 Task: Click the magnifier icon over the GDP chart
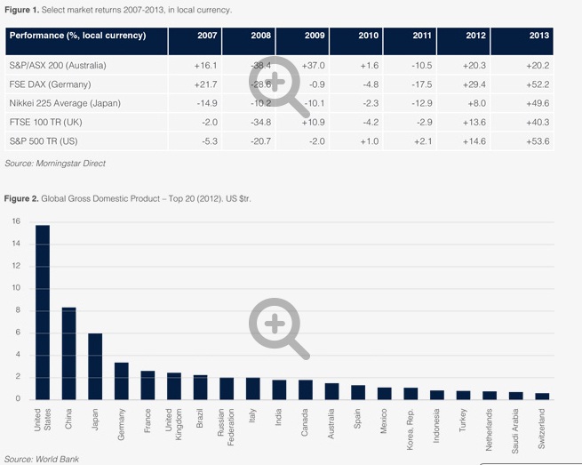click(x=277, y=326)
